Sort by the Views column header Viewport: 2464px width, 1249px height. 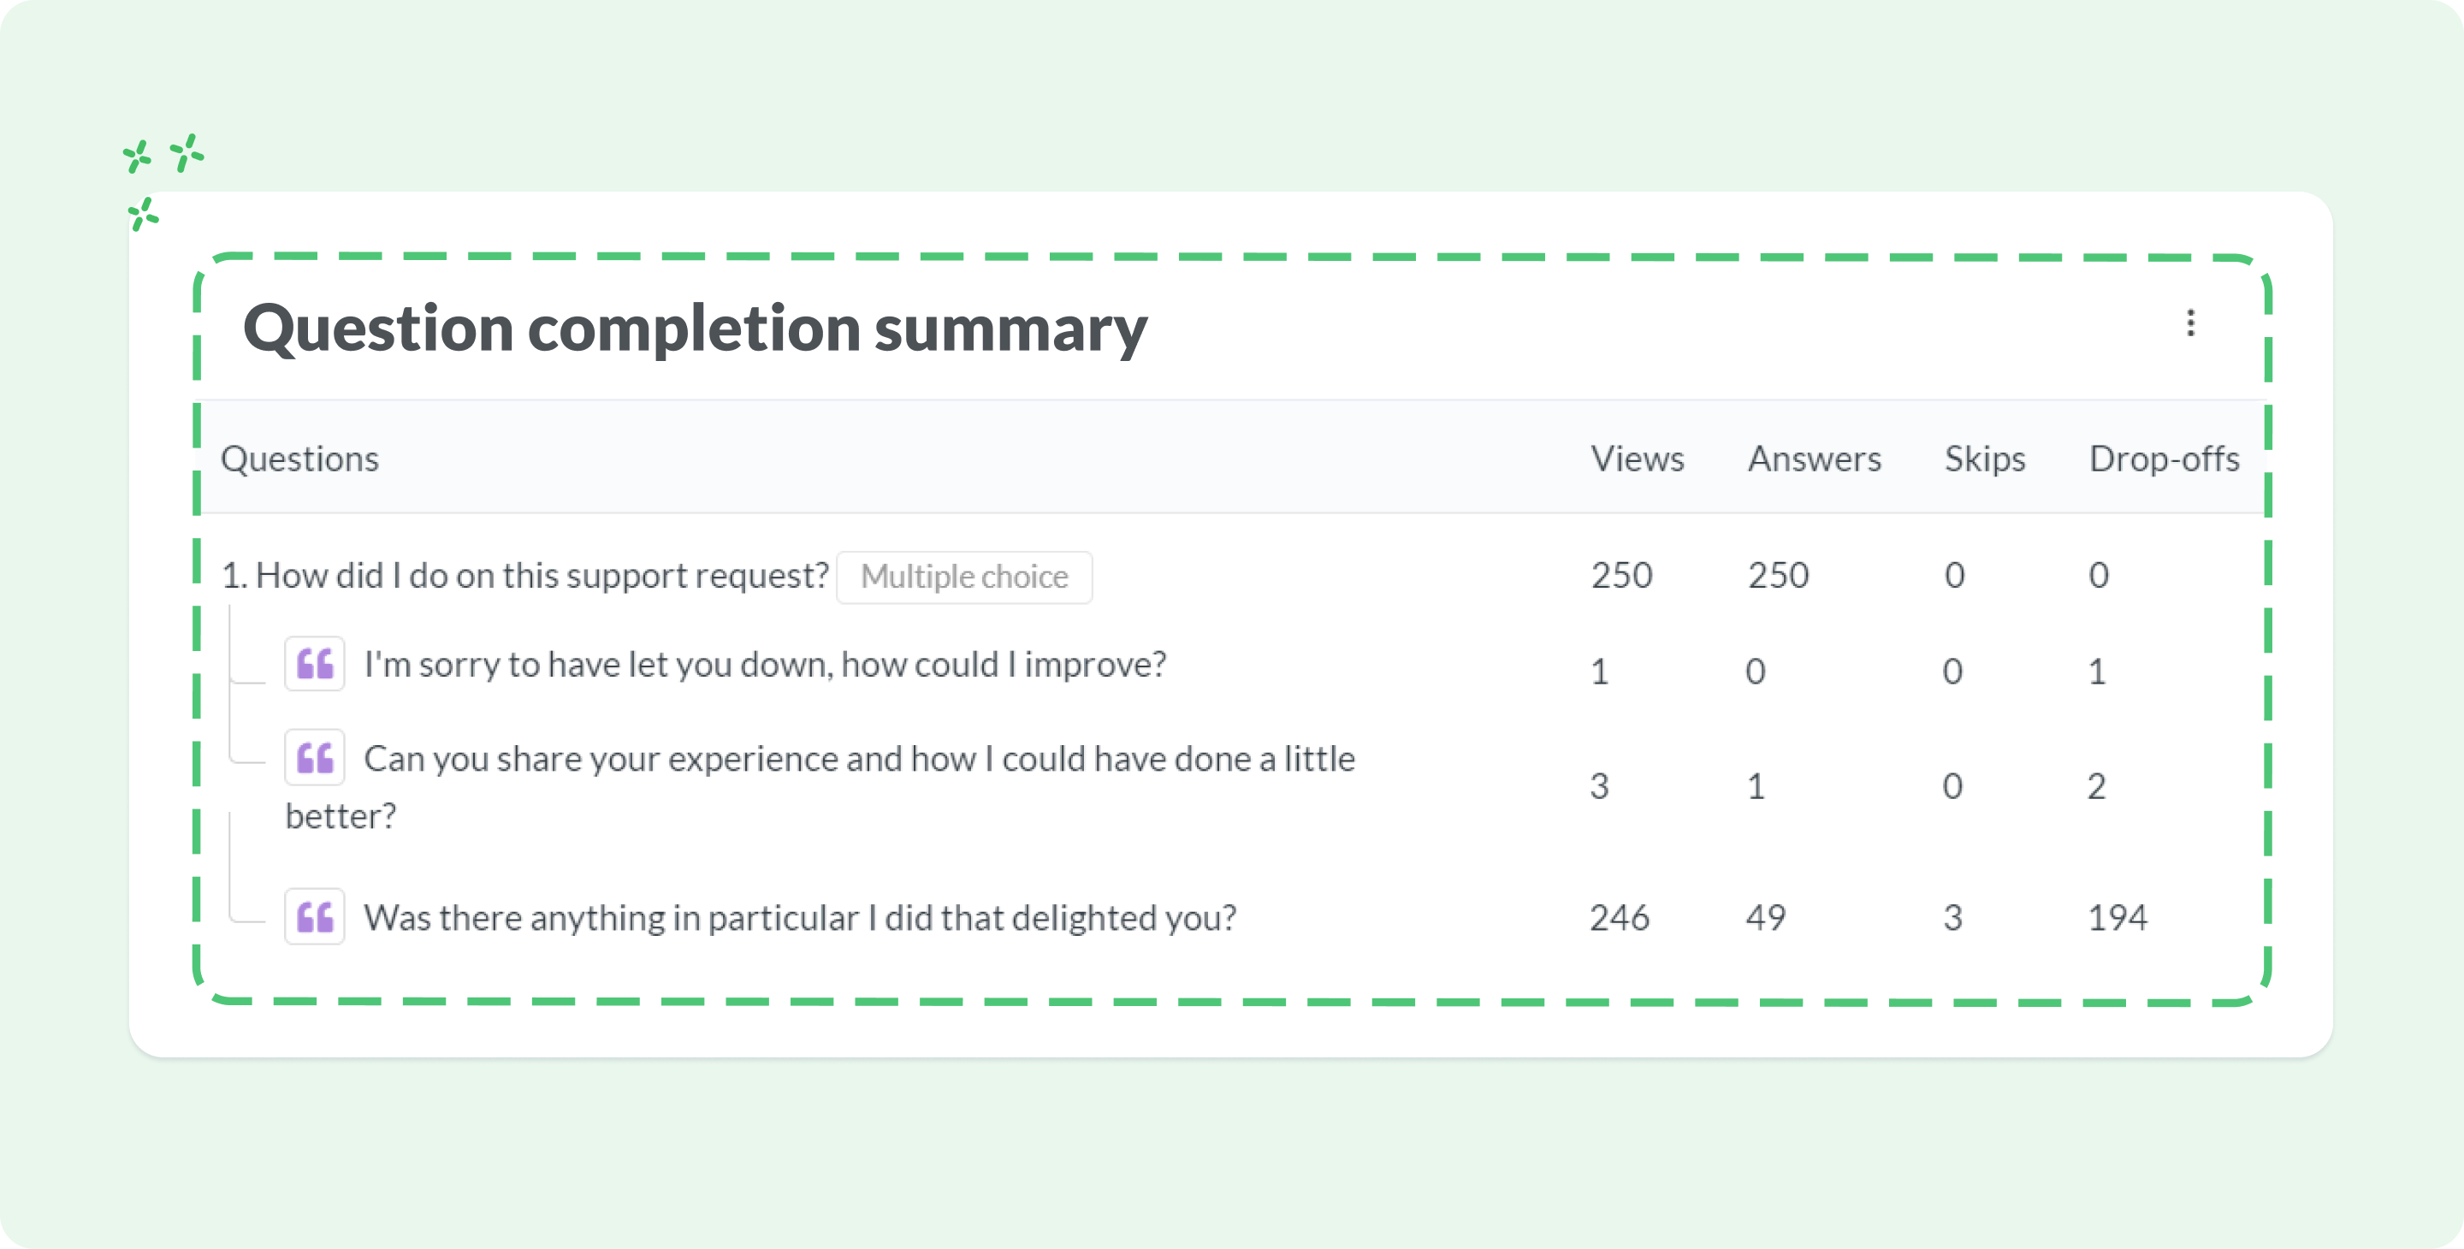point(1637,458)
